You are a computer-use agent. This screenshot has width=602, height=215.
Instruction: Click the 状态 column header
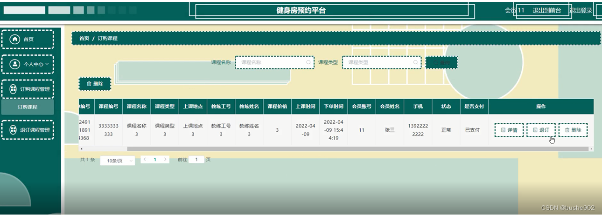coord(446,107)
